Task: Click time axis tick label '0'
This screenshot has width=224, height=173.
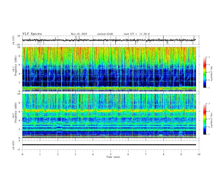Action: [22, 154]
